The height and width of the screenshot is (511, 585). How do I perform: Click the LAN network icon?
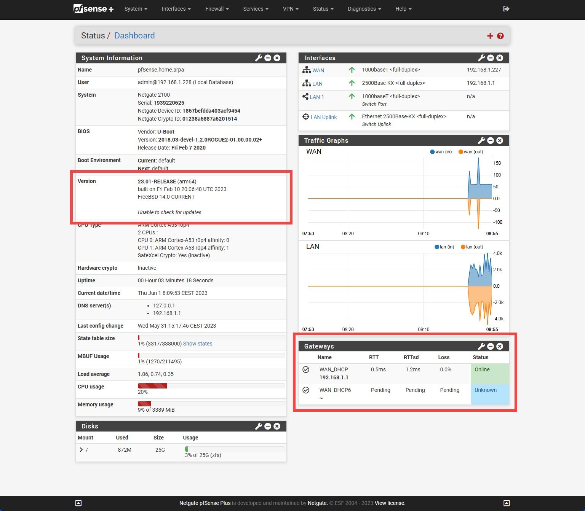(307, 83)
